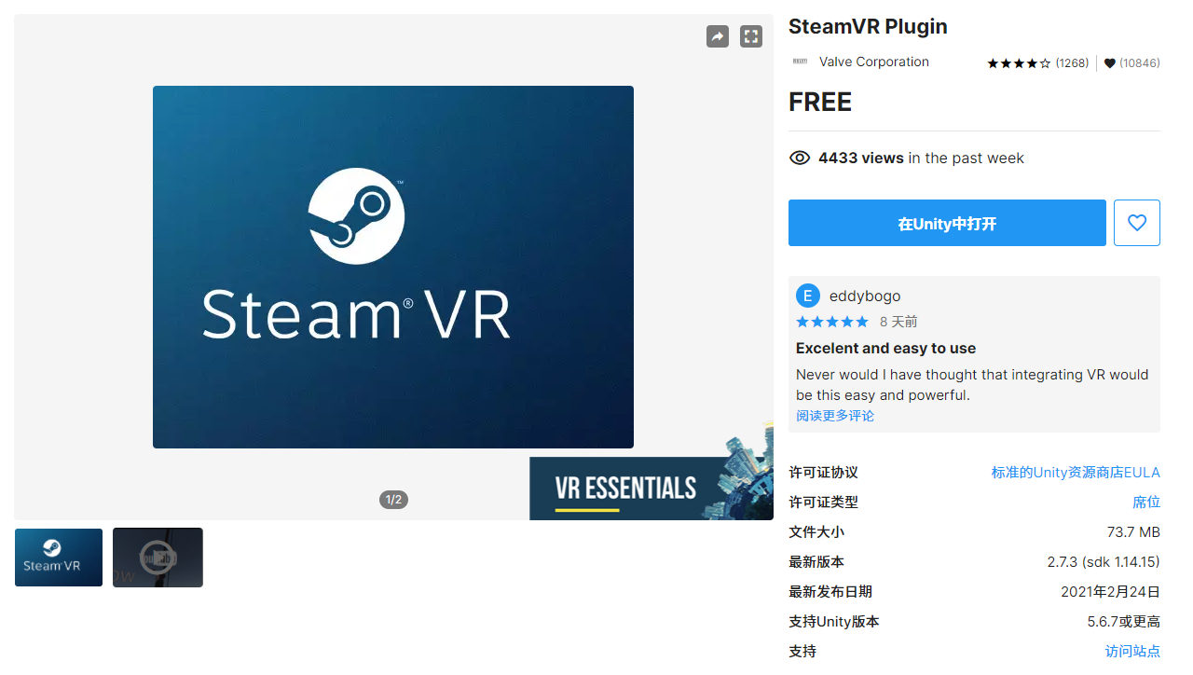Click the SteamVR Plugin title
Viewport: 1193px width, 675px height.
click(868, 26)
